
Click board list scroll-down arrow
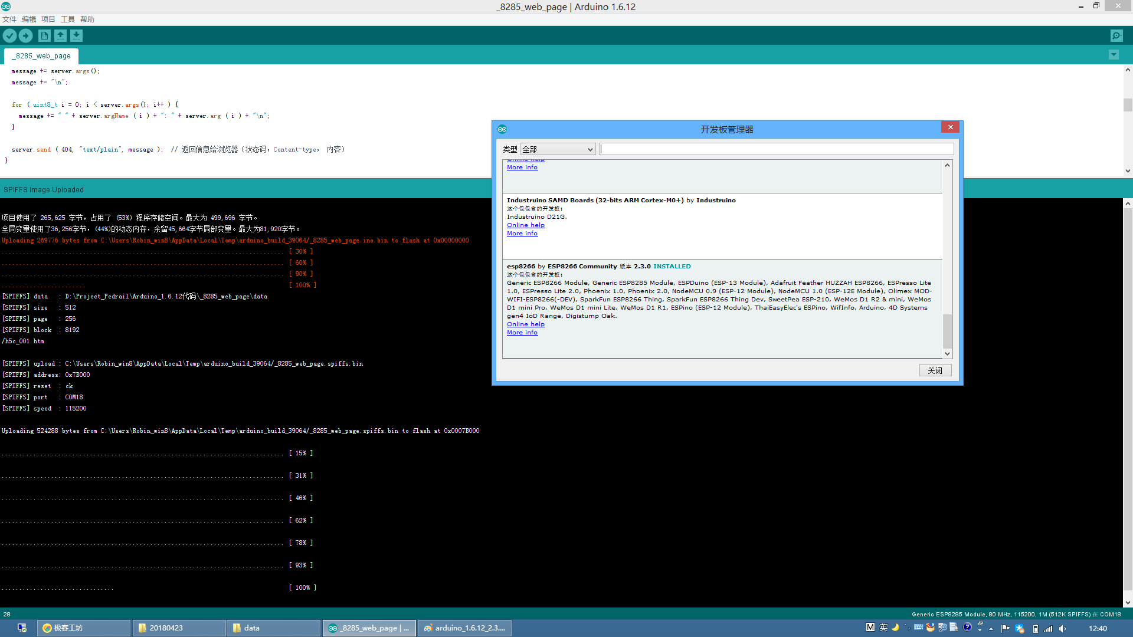point(947,354)
